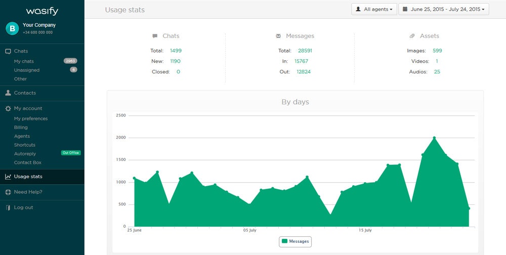Open Other chats
The height and width of the screenshot is (255, 506).
click(x=20, y=79)
